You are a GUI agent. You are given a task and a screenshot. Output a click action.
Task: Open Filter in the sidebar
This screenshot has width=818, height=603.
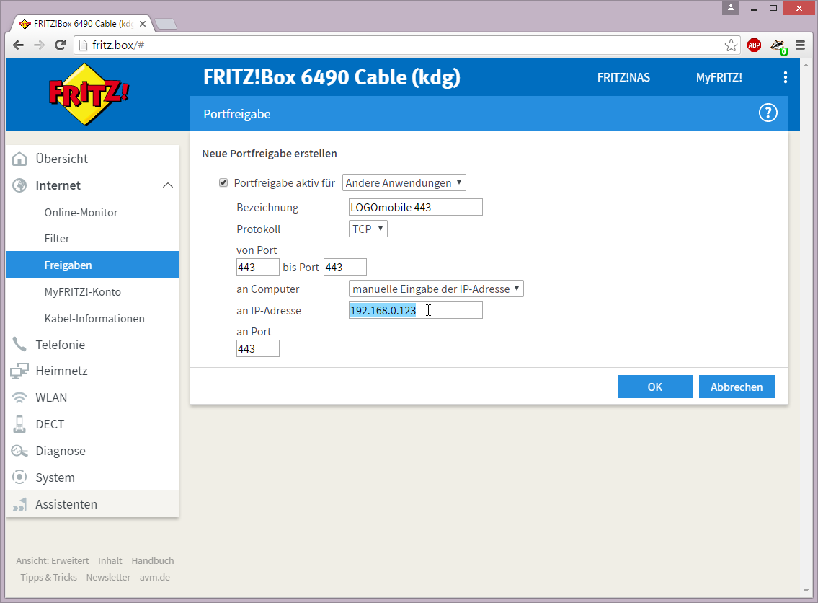[57, 239]
